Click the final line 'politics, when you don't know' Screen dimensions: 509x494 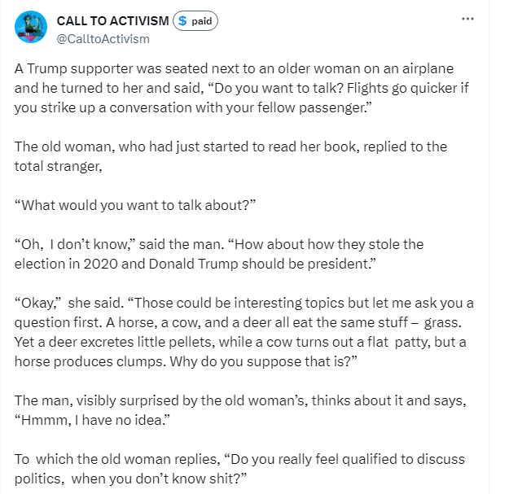pyautogui.click(x=130, y=479)
